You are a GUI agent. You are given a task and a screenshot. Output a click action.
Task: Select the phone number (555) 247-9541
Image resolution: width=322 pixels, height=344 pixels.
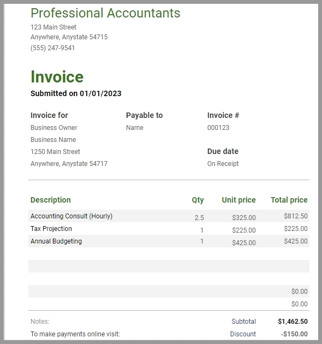52,48
